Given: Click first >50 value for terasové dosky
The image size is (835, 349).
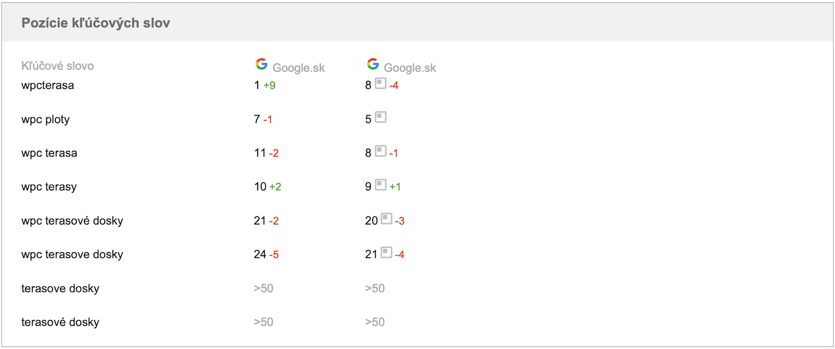Looking at the screenshot, I should coord(263,322).
